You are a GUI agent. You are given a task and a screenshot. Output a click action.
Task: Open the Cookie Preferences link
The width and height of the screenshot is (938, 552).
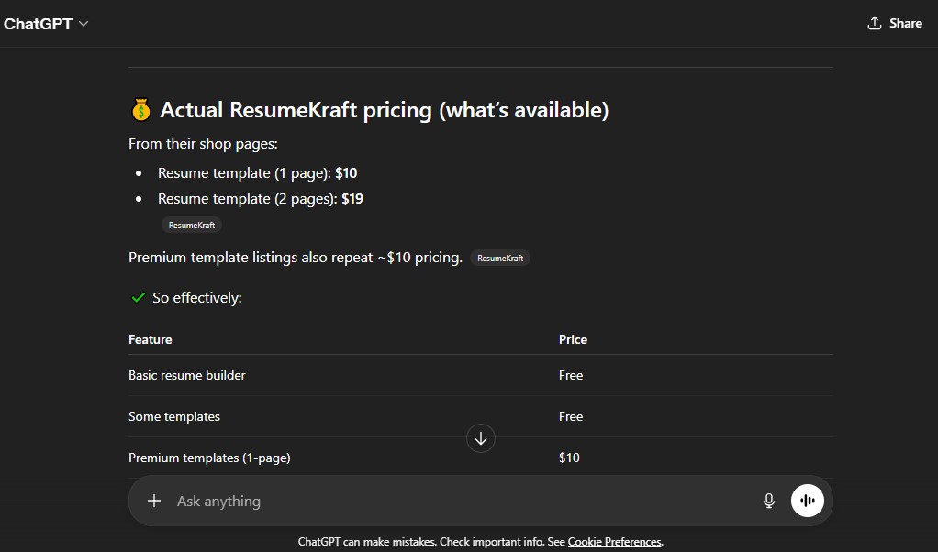coord(614,541)
